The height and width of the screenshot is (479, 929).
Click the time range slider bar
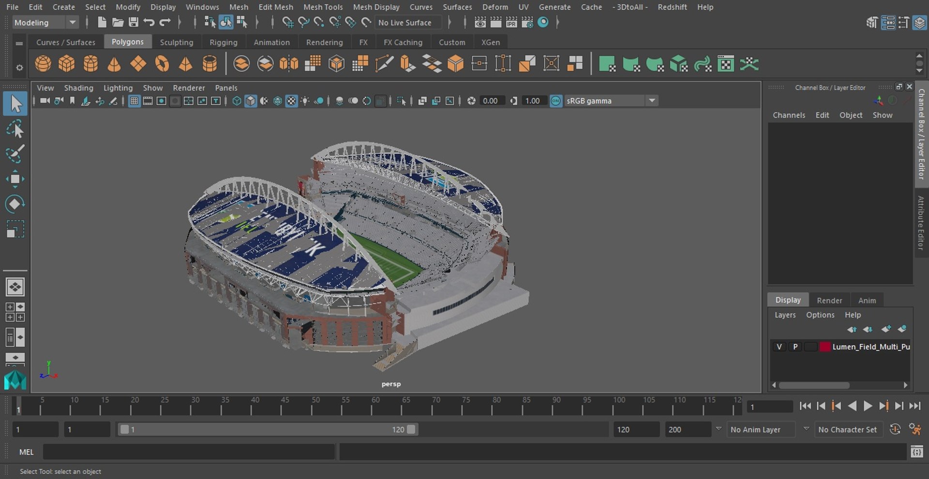coord(268,430)
